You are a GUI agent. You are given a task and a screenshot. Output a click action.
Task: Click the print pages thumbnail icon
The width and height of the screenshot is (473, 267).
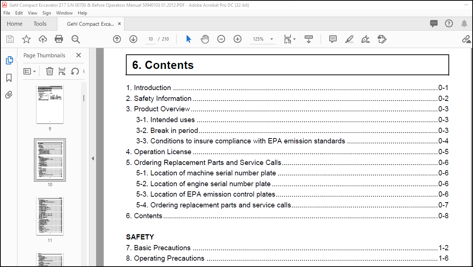[x=62, y=71]
